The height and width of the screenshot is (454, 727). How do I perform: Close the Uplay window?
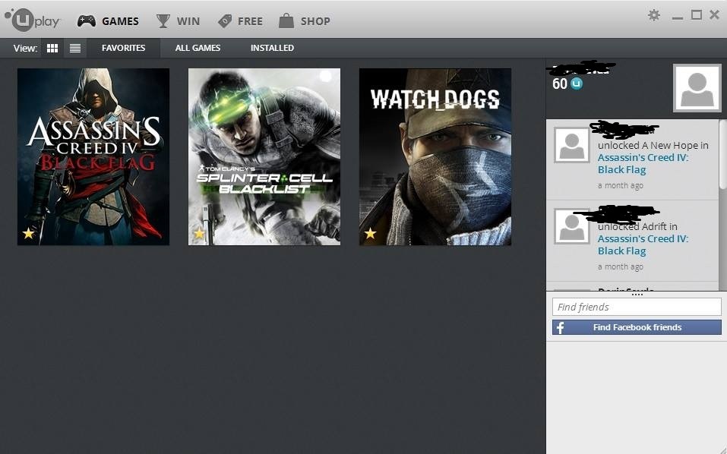(715, 15)
